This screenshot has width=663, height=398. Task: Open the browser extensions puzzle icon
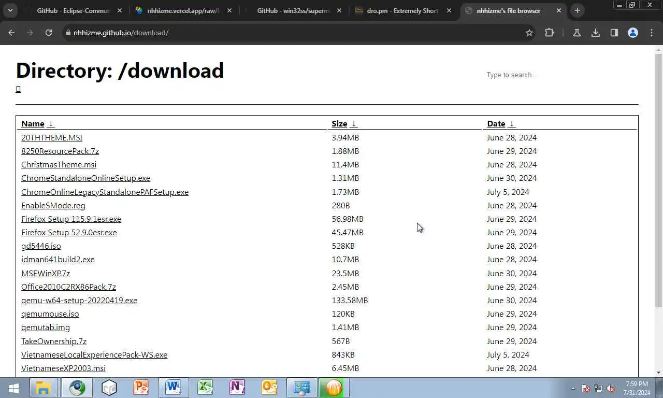pyautogui.click(x=549, y=33)
